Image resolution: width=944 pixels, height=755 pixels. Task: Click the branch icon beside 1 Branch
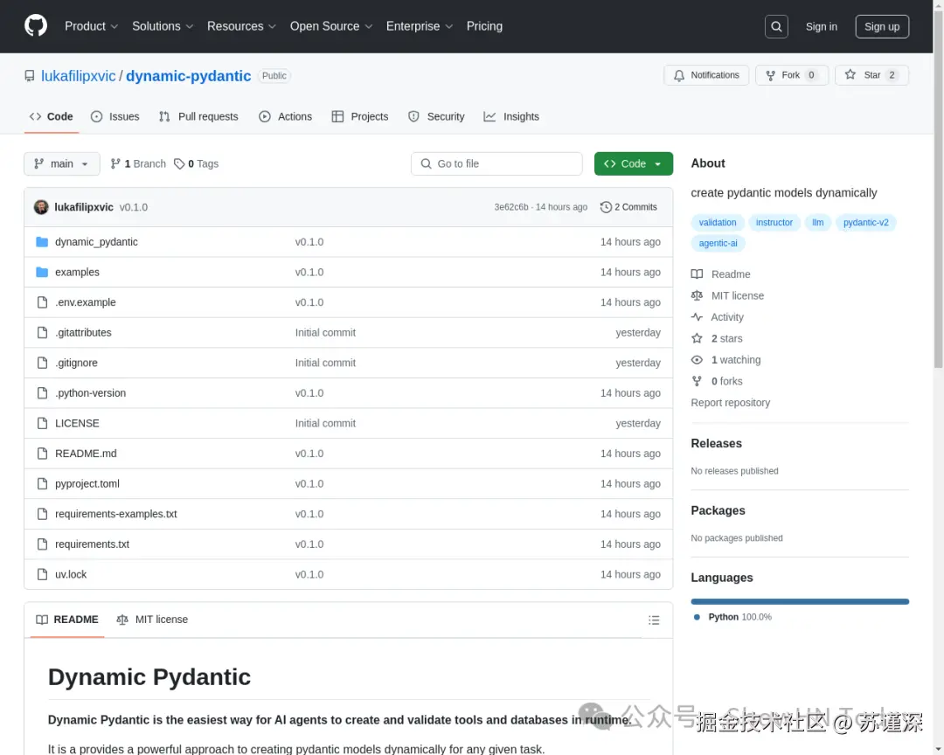coord(115,163)
